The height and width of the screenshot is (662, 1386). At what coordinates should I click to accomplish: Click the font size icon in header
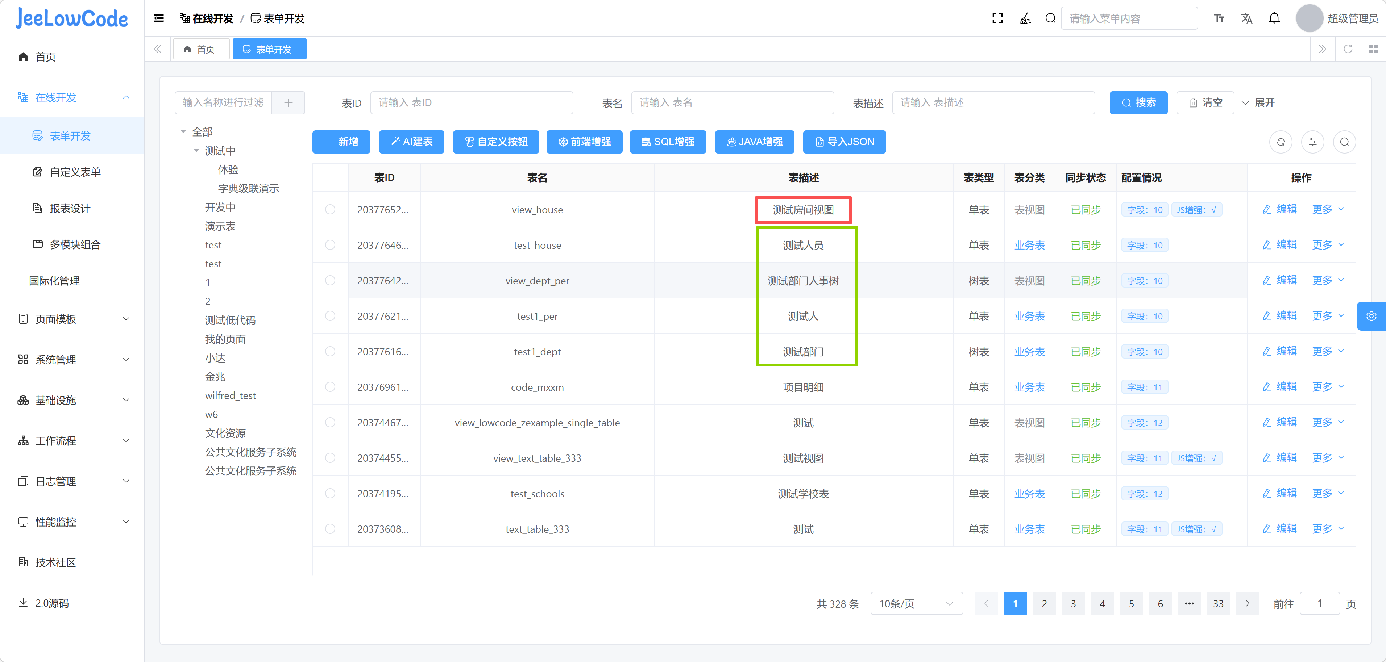pos(1219,18)
